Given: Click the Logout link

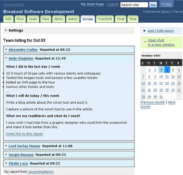Looking at the screenshot, I should pyautogui.click(x=112, y=4).
